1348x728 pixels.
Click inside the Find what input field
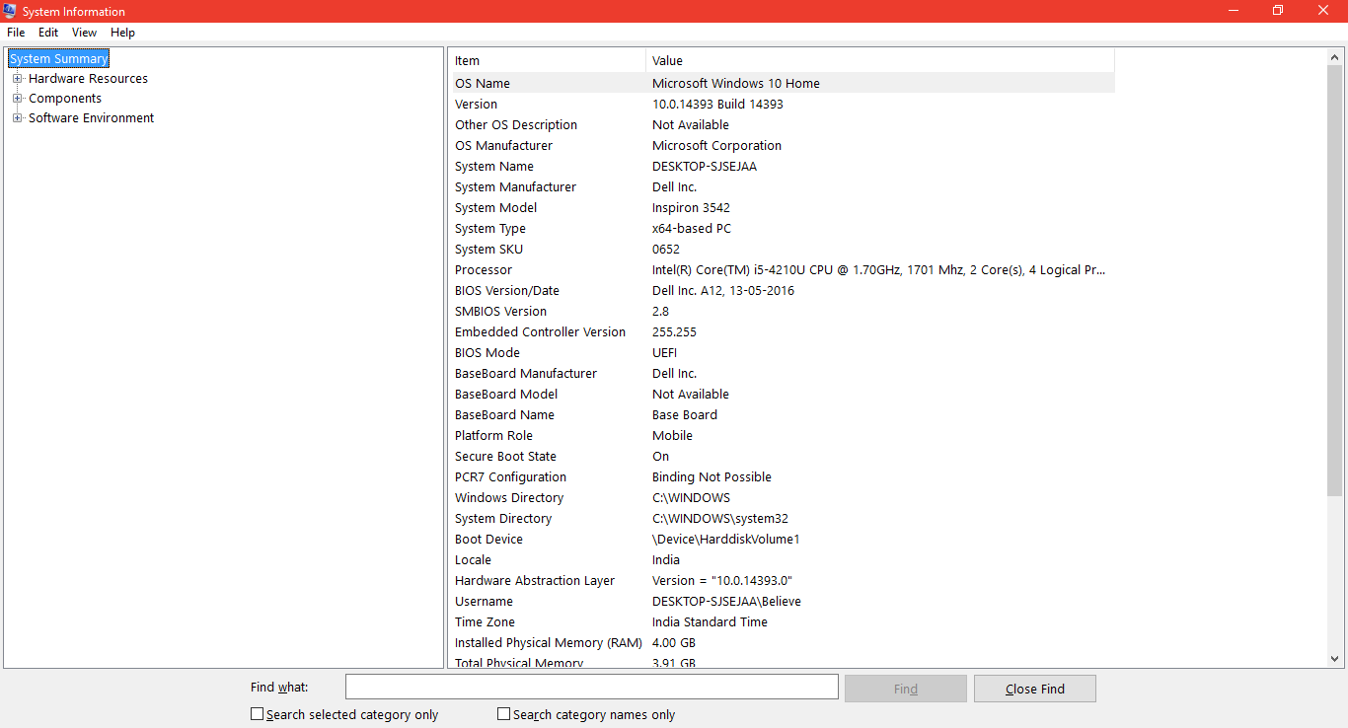[590, 686]
